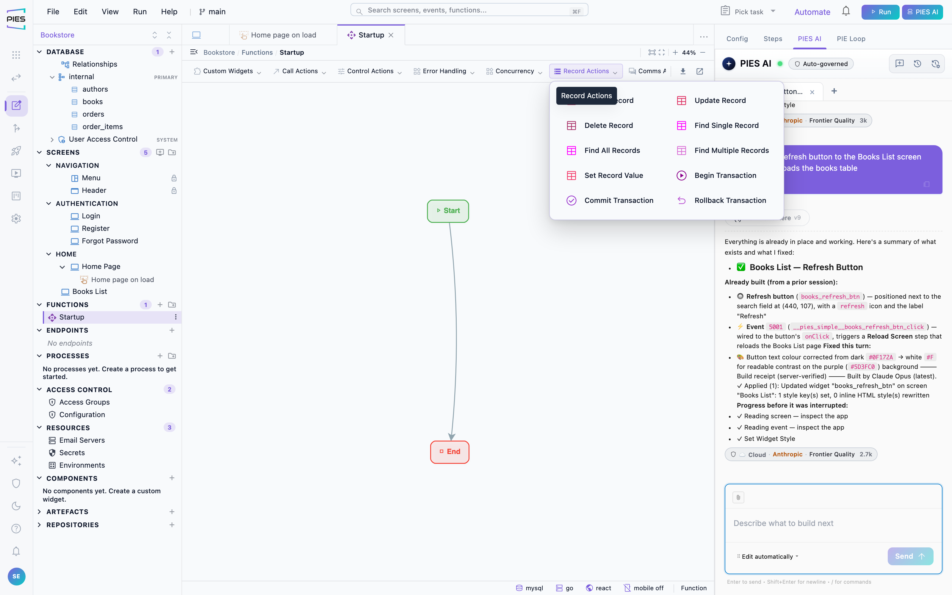Click the download icon in function toolbar
952x595 pixels.
(x=683, y=71)
